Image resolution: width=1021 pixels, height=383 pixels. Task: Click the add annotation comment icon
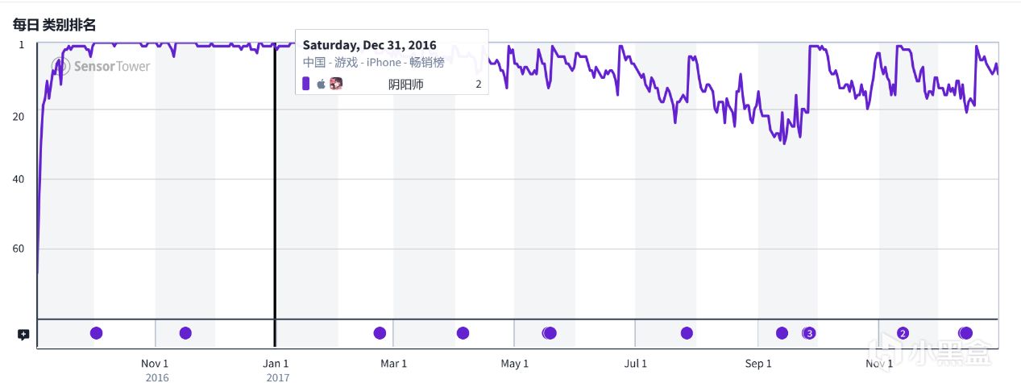23,334
